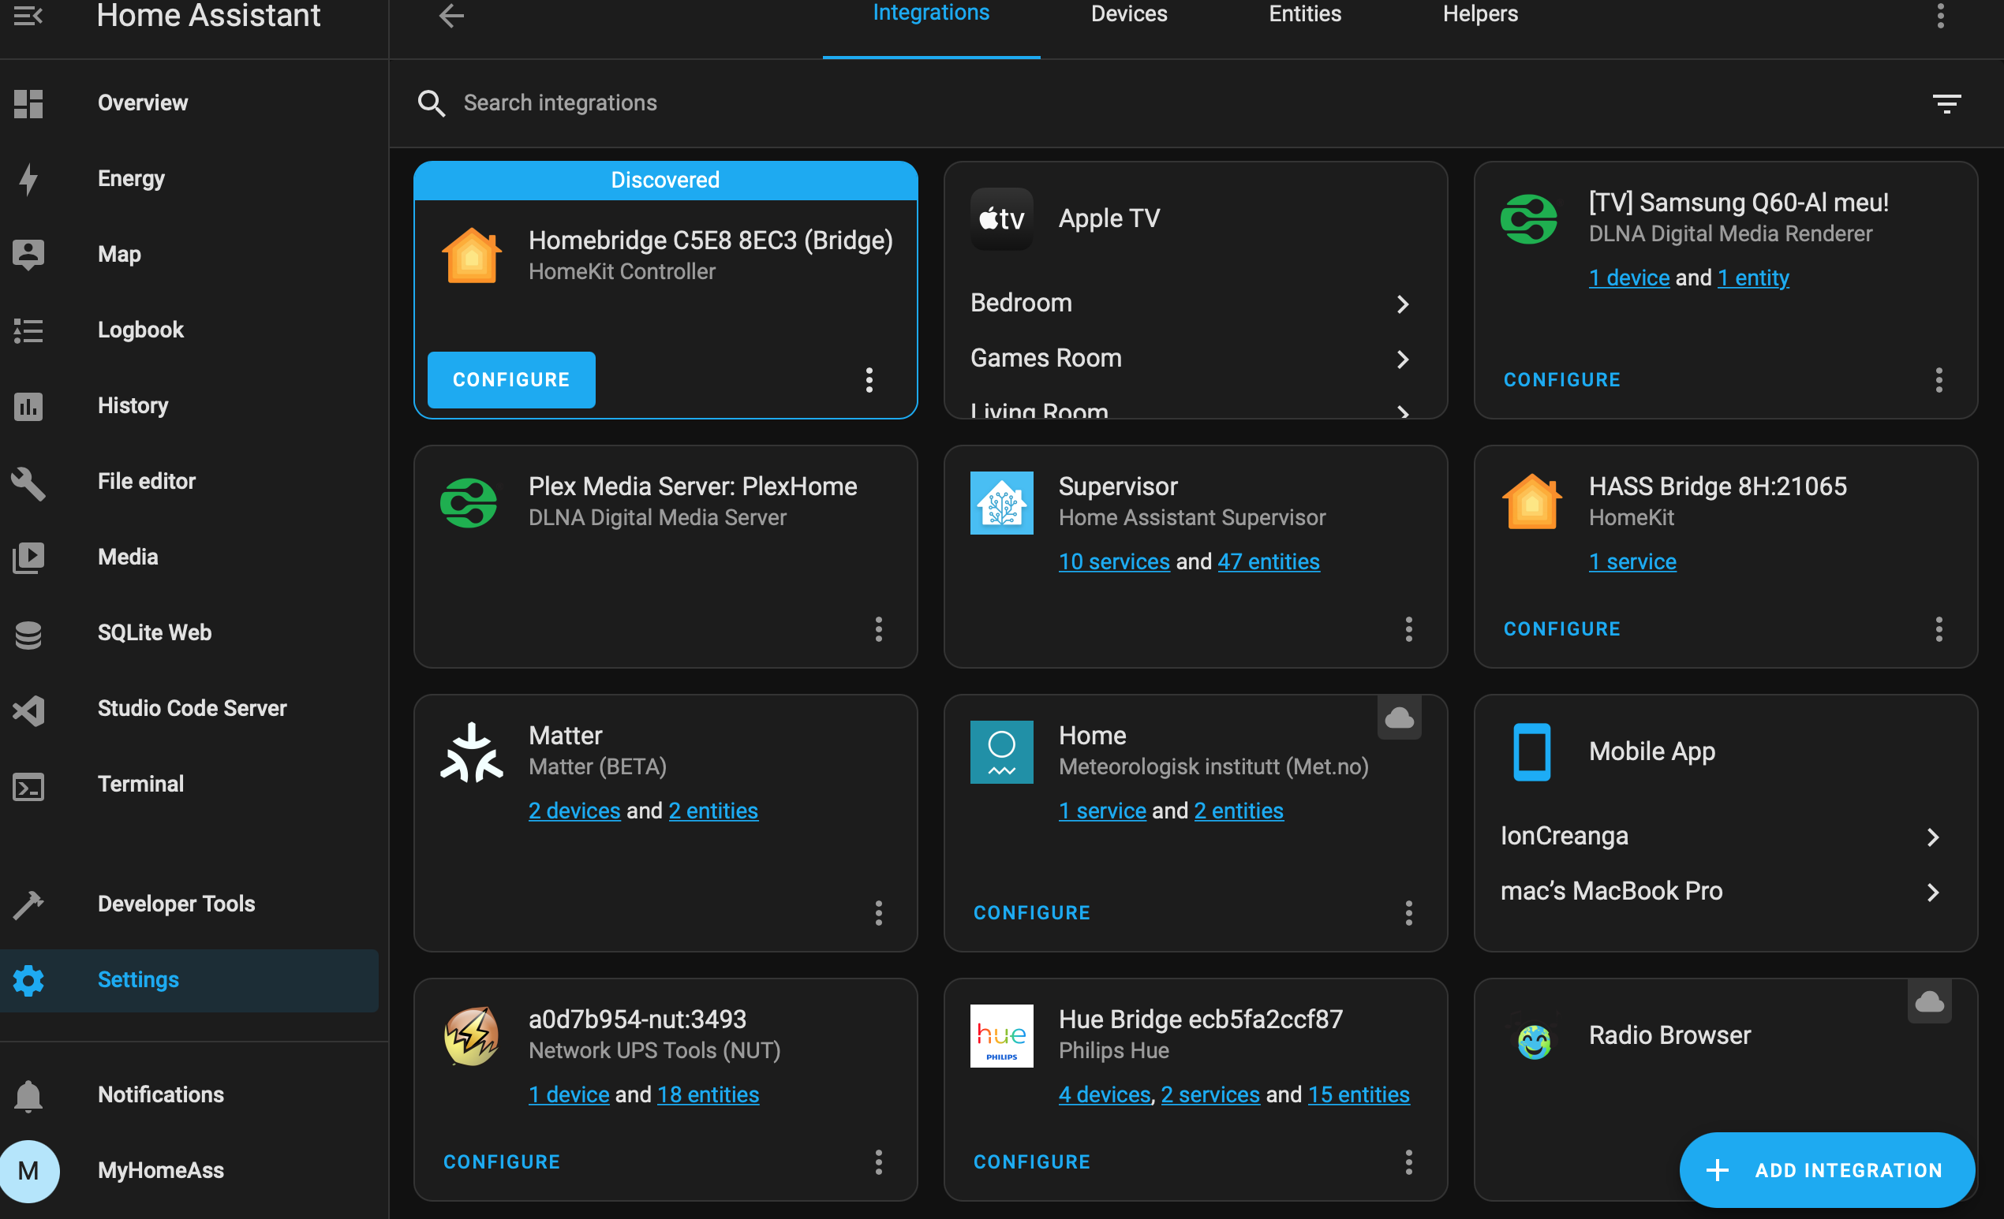Image resolution: width=2004 pixels, height=1219 pixels.
Task: Click the Search integrations field
Action: [560, 103]
